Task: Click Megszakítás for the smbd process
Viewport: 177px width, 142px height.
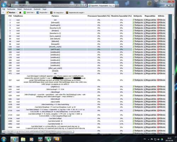Action: [150, 121]
